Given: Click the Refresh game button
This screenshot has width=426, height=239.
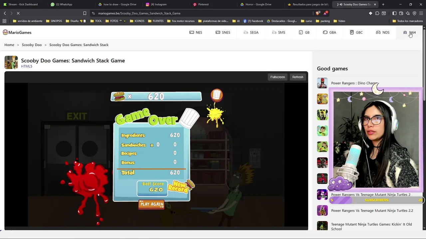Looking at the screenshot, I should [298, 77].
